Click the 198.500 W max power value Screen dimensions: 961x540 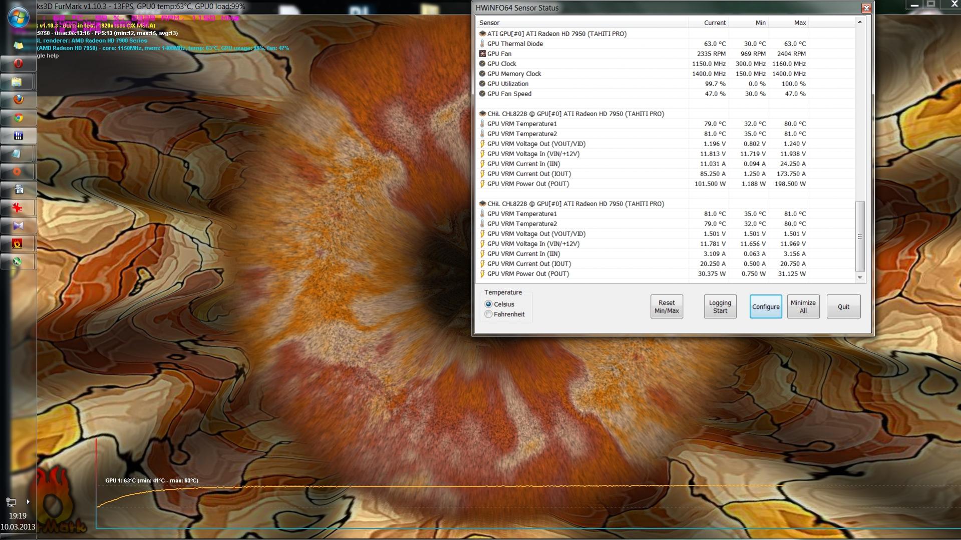(x=790, y=184)
